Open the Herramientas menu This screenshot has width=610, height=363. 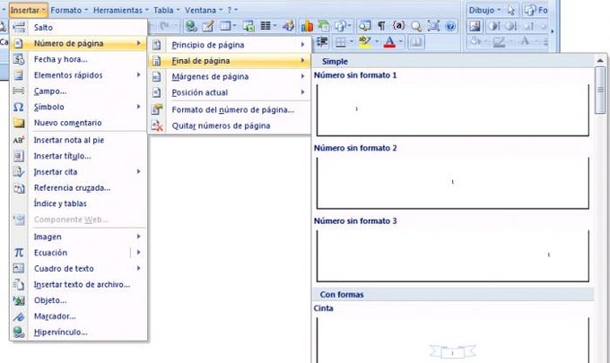120,10
